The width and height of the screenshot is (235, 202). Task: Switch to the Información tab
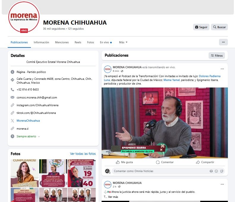click(41, 42)
